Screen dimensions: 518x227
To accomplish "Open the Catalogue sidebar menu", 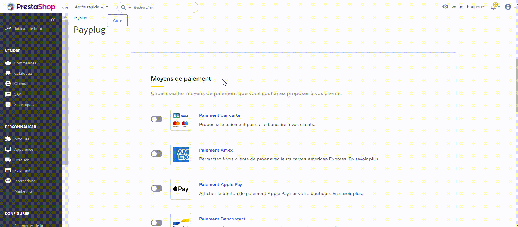I will click(x=23, y=73).
